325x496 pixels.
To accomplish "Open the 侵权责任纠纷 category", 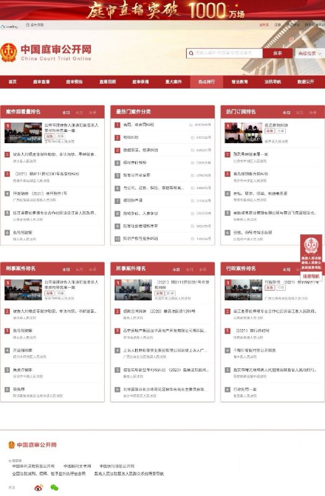I will point(135,162).
